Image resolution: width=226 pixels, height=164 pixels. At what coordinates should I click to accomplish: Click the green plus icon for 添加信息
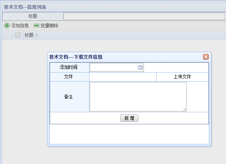click(x=7, y=26)
